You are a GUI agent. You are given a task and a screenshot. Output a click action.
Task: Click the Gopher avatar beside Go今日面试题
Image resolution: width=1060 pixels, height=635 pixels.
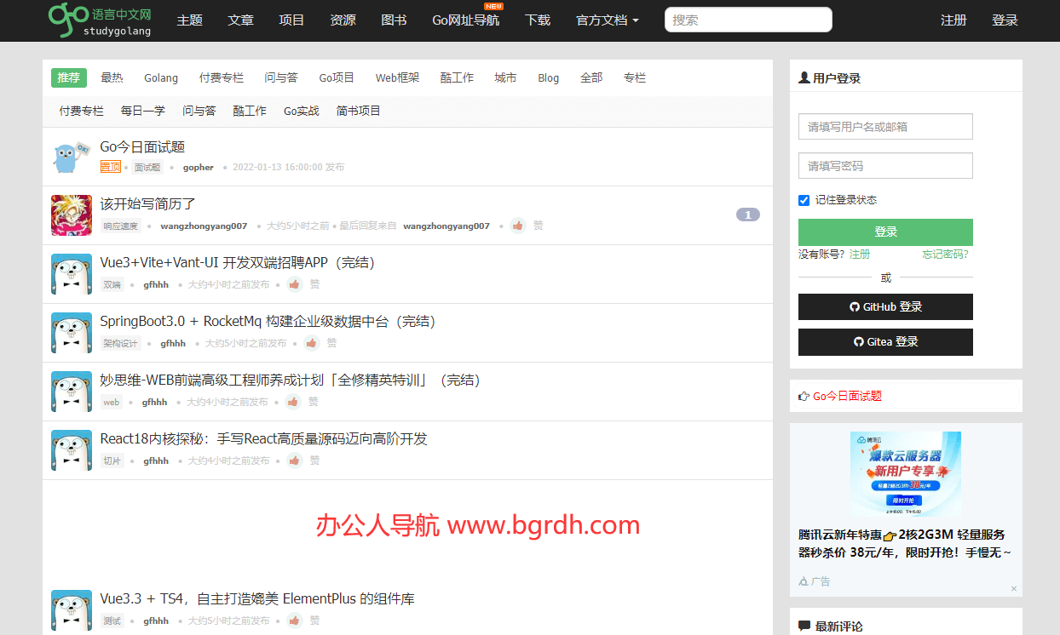72,157
